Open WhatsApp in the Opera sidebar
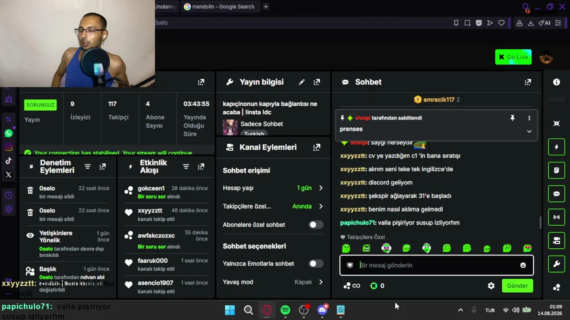Viewport: 570px width, 320px height. tap(8, 133)
